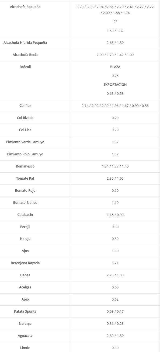This screenshot has width=160, height=352.
Task: Click the Pimiento Verde Lamuyo label
Action: [25, 142]
